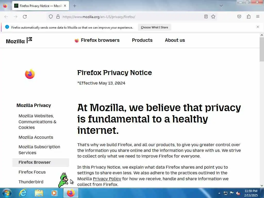Toggle reader view icon in address bar
This screenshot has width=264, height=198.
click(x=206, y=16)
